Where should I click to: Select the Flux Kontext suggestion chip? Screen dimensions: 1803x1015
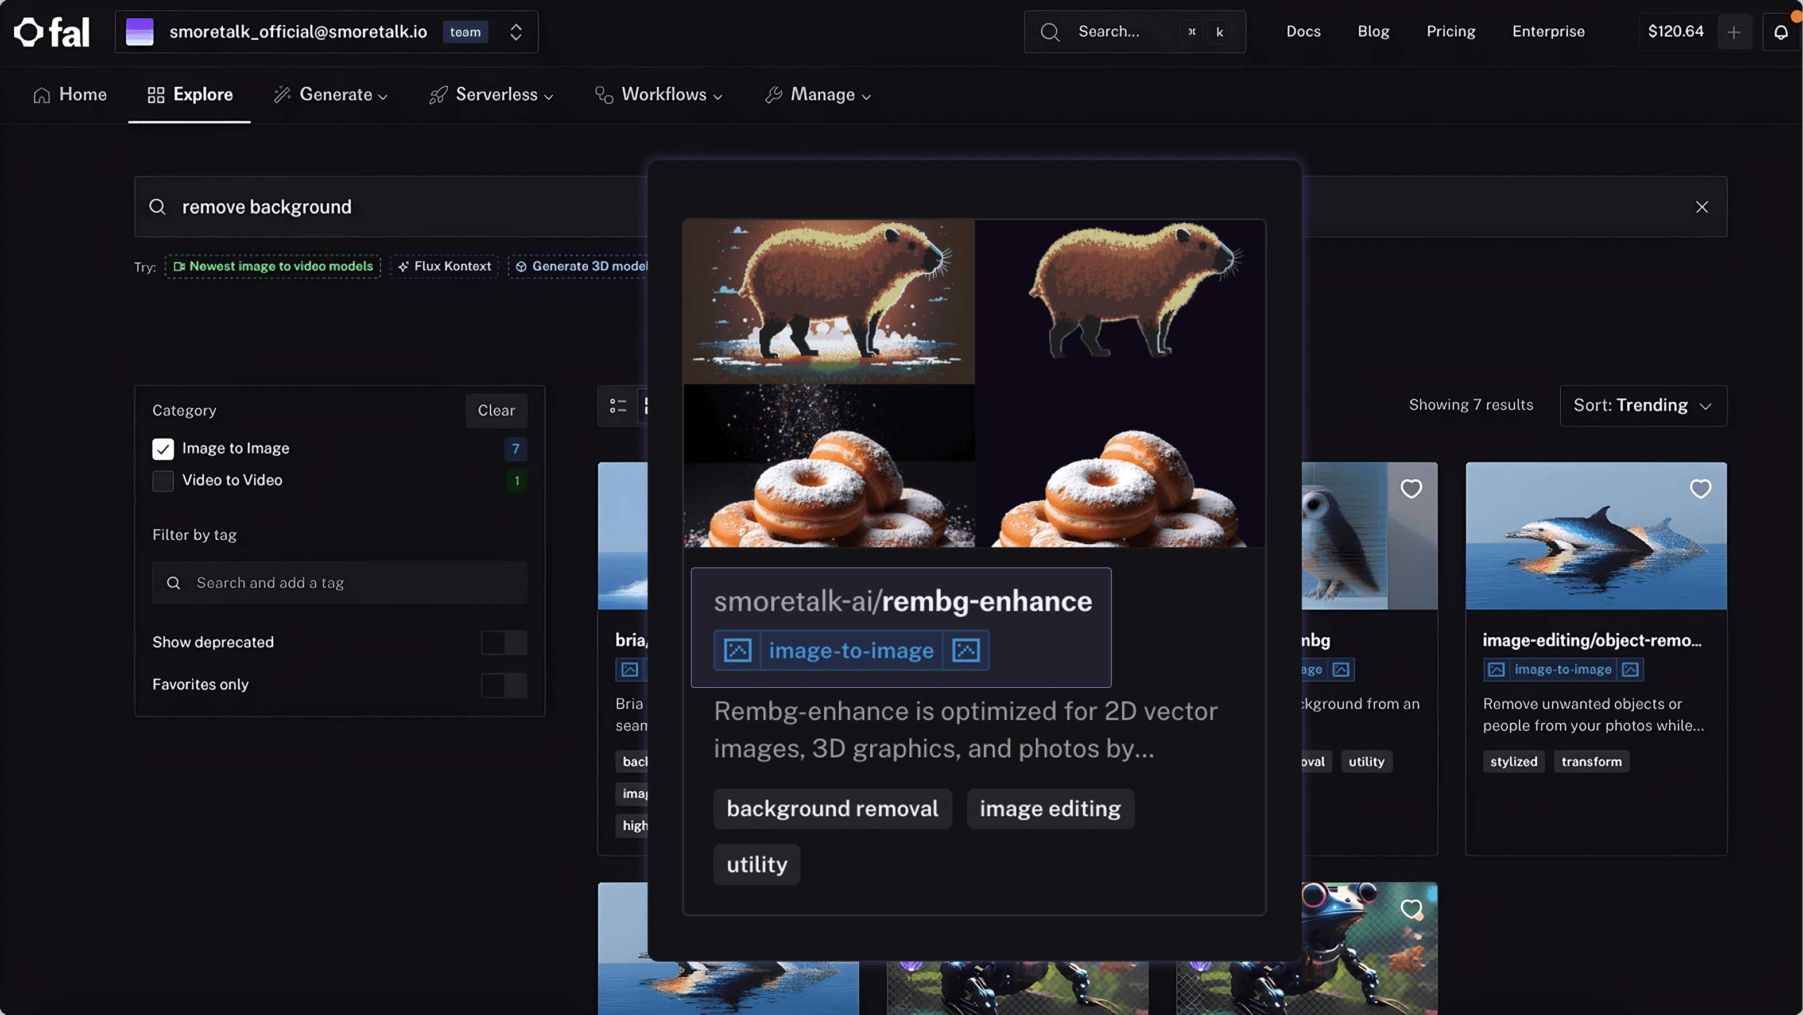pyautogui.click(x=444, y=267)
